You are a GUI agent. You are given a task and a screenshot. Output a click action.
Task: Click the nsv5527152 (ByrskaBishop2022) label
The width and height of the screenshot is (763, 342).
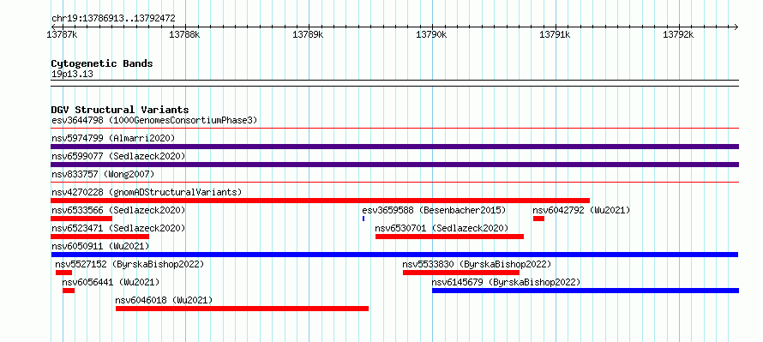coord(129,264)
